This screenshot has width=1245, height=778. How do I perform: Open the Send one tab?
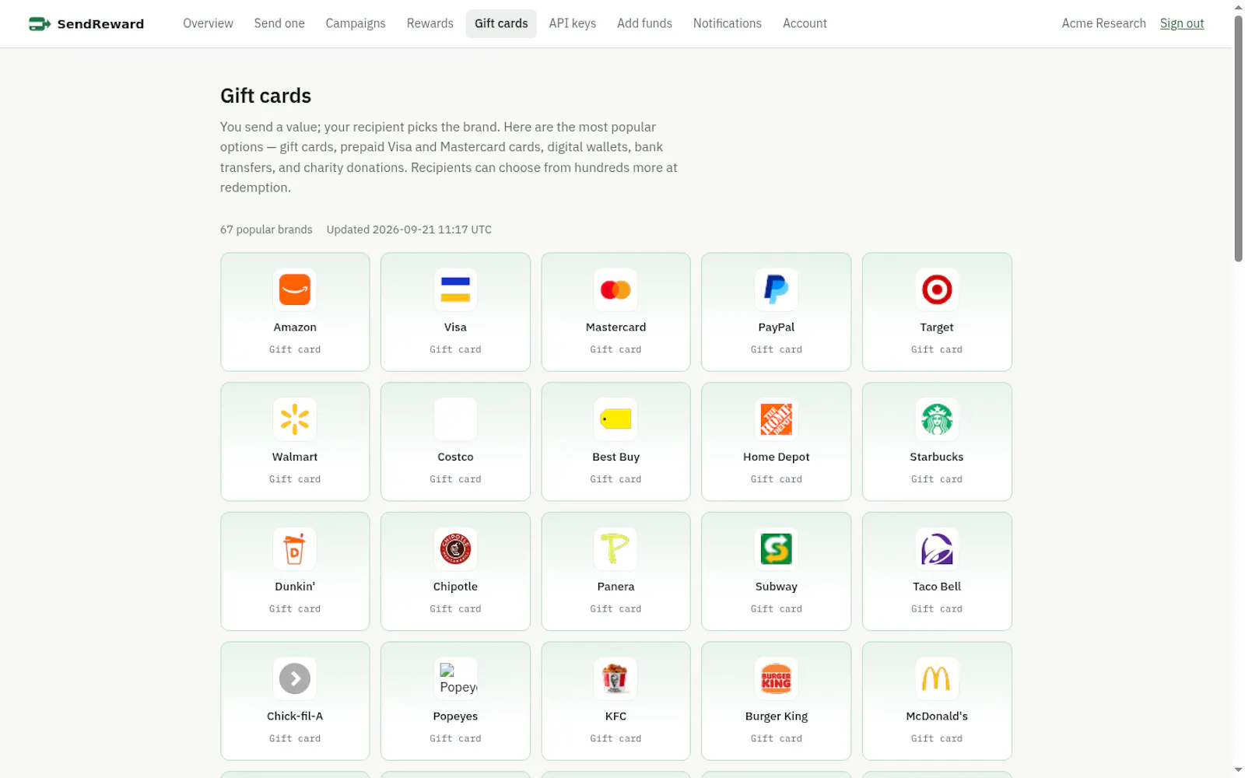[279, 23]
